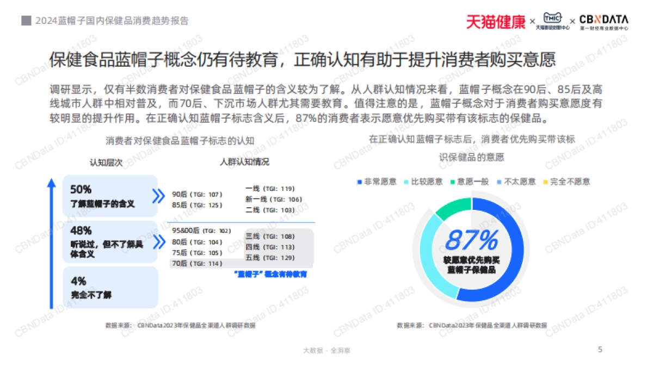This screenshot has height=367, width=653.
Task: Toggle the 非常愿意 legend item
Action: (375, 182)
